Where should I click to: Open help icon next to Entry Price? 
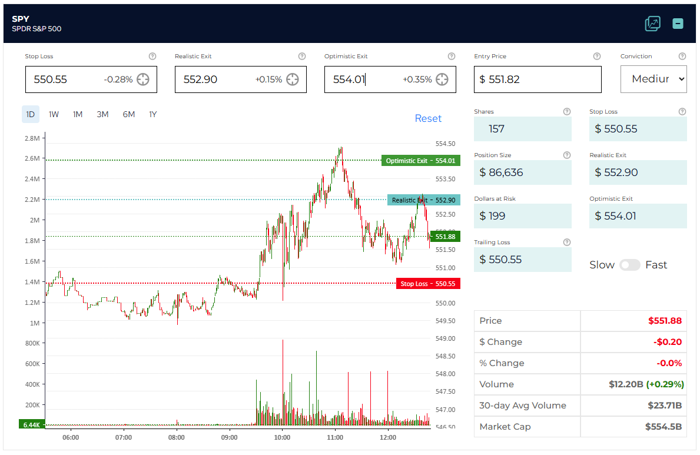click(597, 57)
